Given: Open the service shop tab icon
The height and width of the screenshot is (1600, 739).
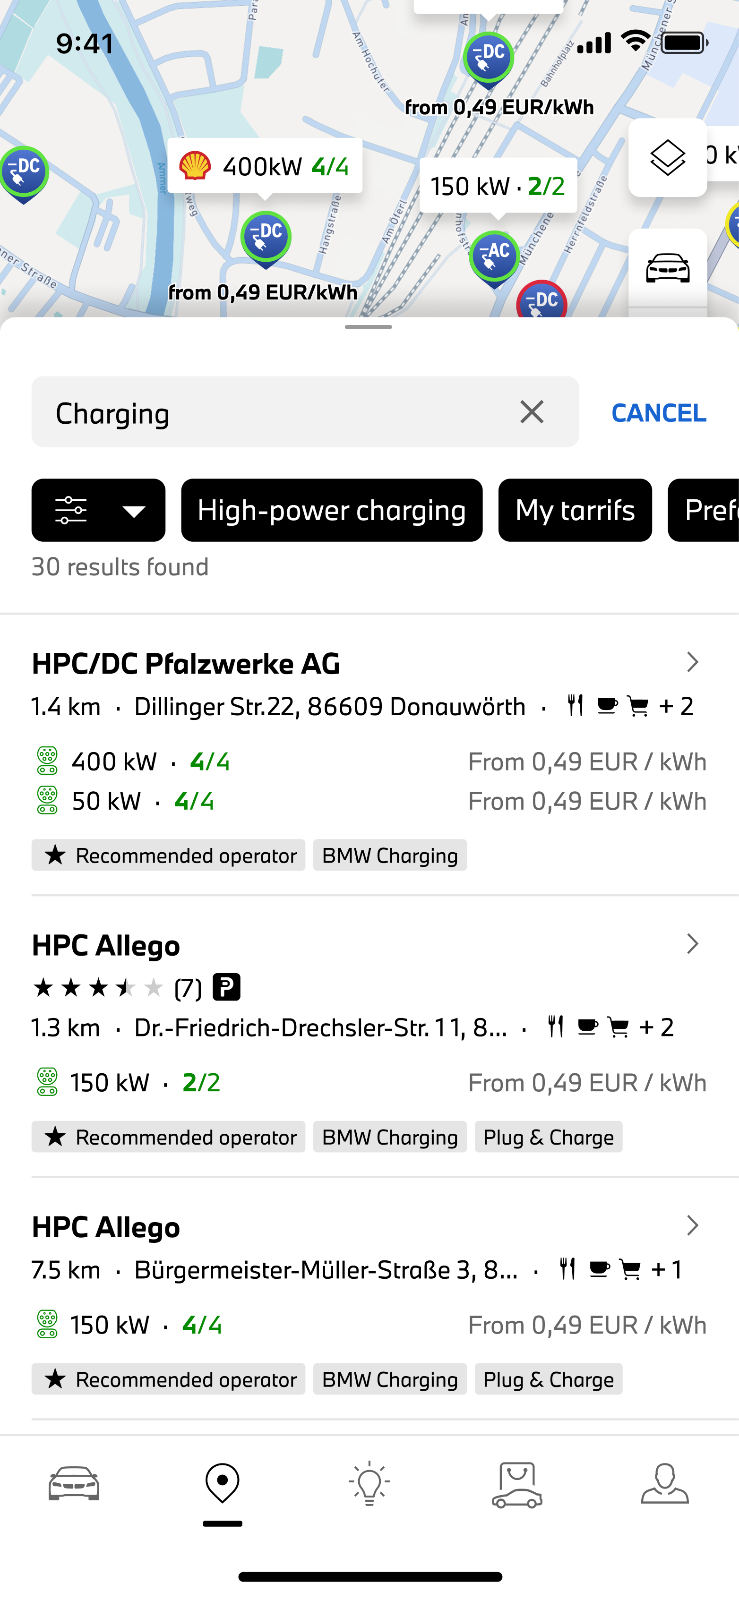Looking at the screenshot, I should click(517, 1484).
